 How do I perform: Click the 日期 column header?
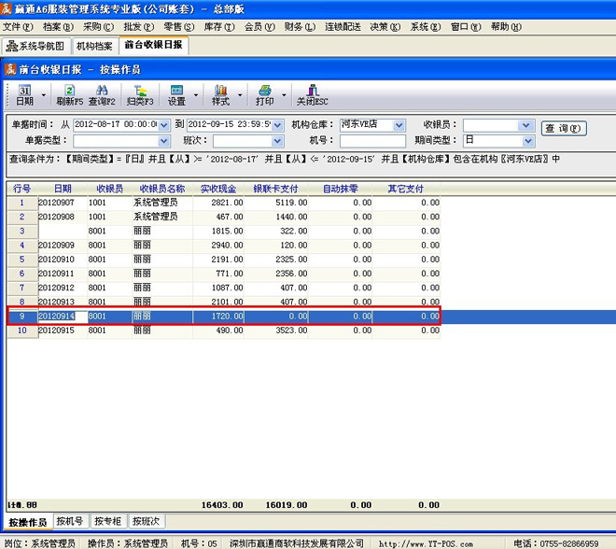click(63, 189)
